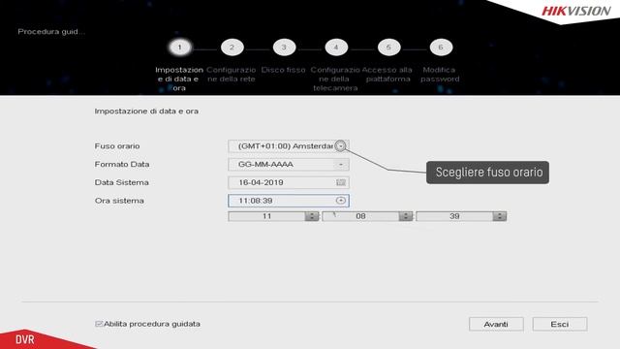Select the seconds value 39
The height and width of the screenshot is (349, 620).
(454, 216)
